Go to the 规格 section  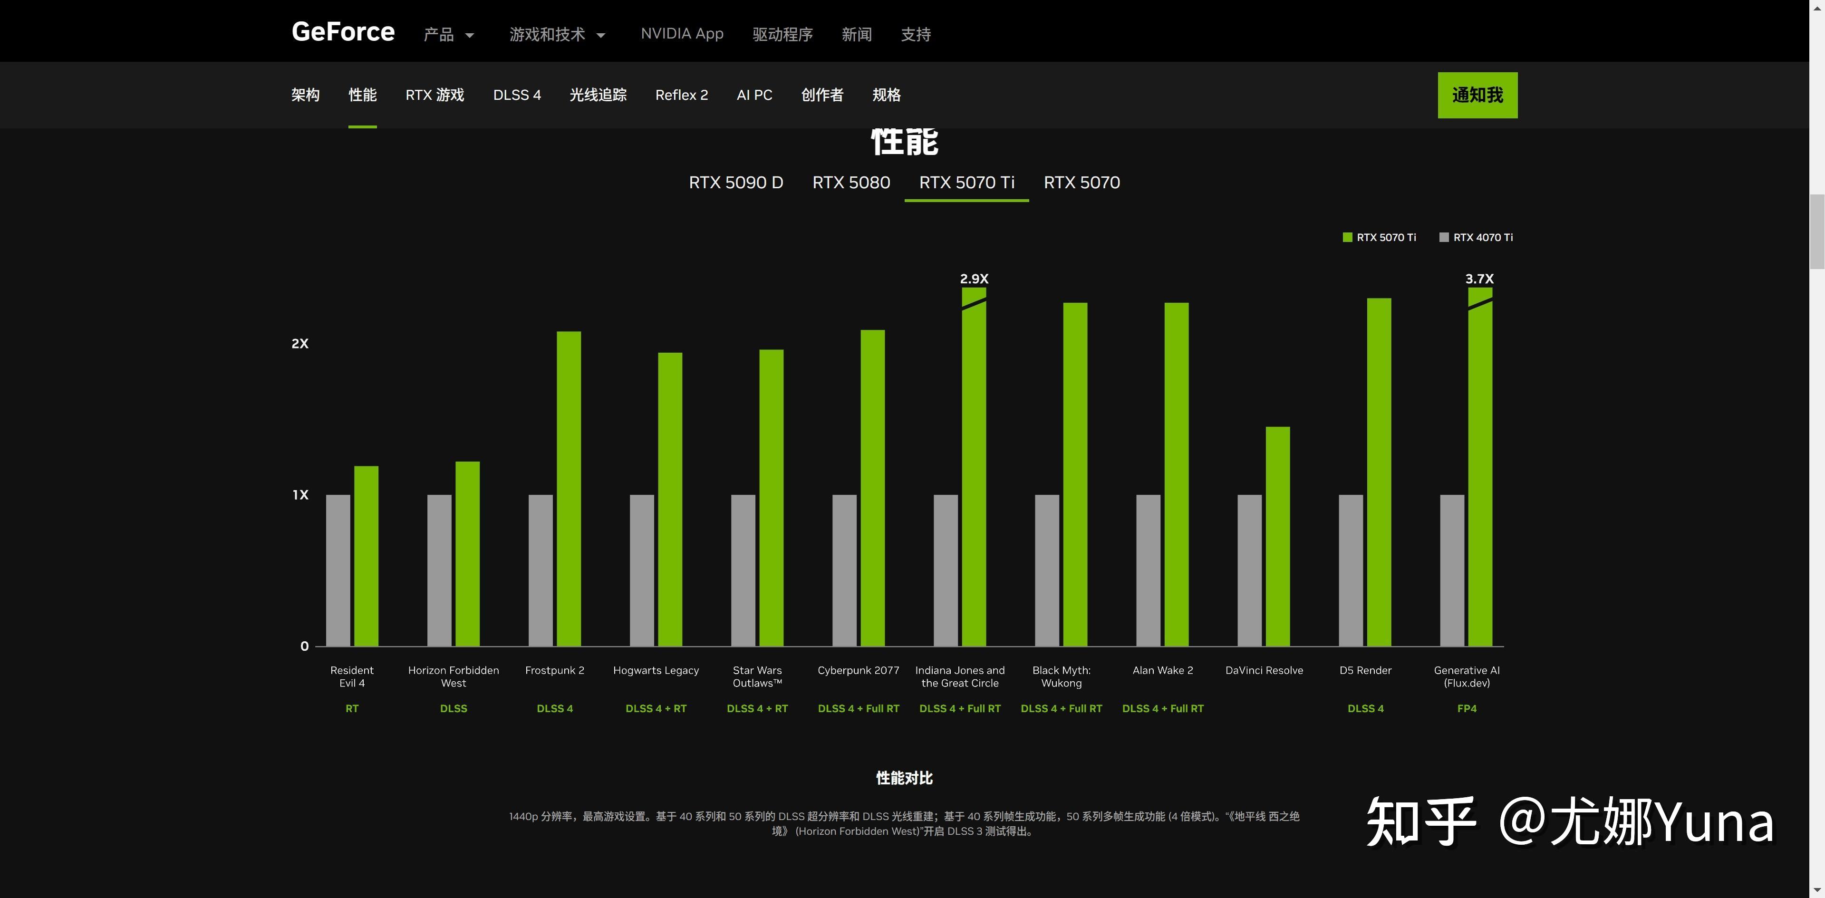coord(886,95)
